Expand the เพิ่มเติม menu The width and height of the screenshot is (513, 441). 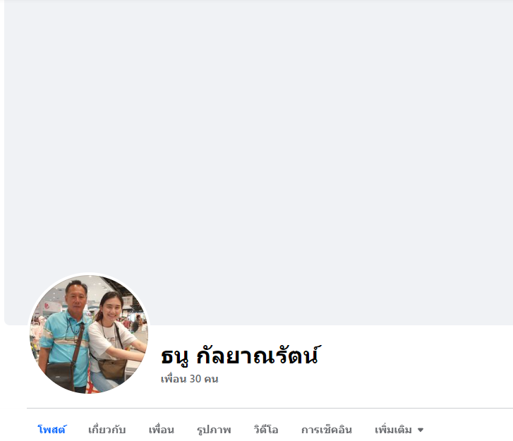(x=399, y=429)
